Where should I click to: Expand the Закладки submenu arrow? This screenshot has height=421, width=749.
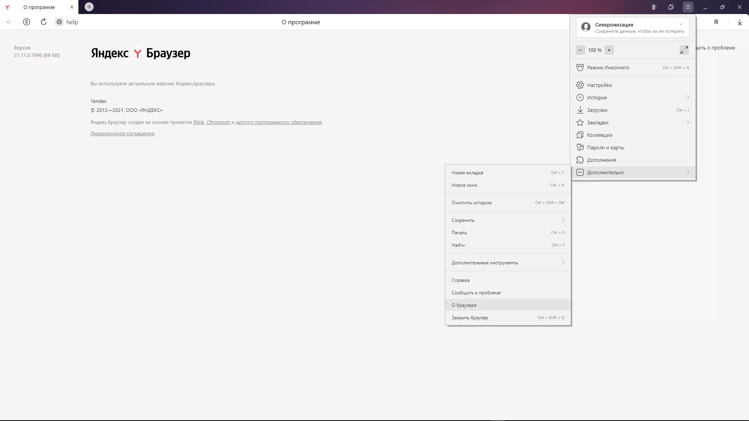coord(688,122)
